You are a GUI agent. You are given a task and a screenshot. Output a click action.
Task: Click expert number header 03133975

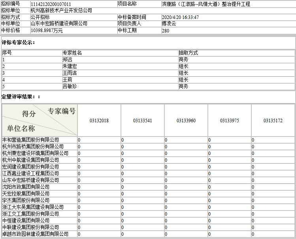pyautogui.click(x=230, y=120)
